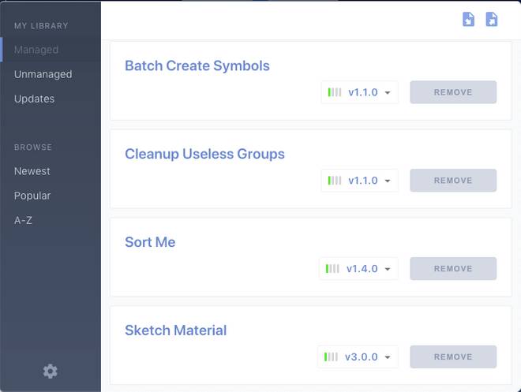Remove the Batch Create Symbols plugin
The image size is (521, 392).
(453, 92)
